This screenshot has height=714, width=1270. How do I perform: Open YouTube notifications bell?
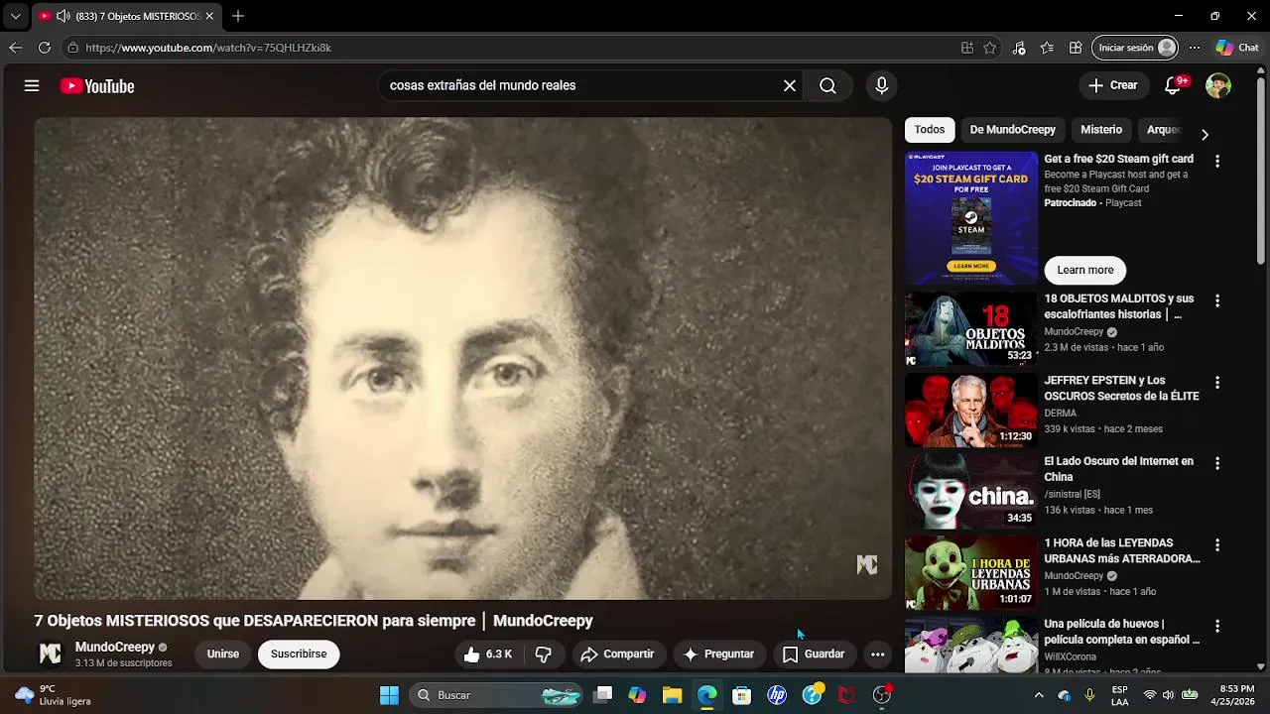pyautogui.click(x=1173, y=86)
